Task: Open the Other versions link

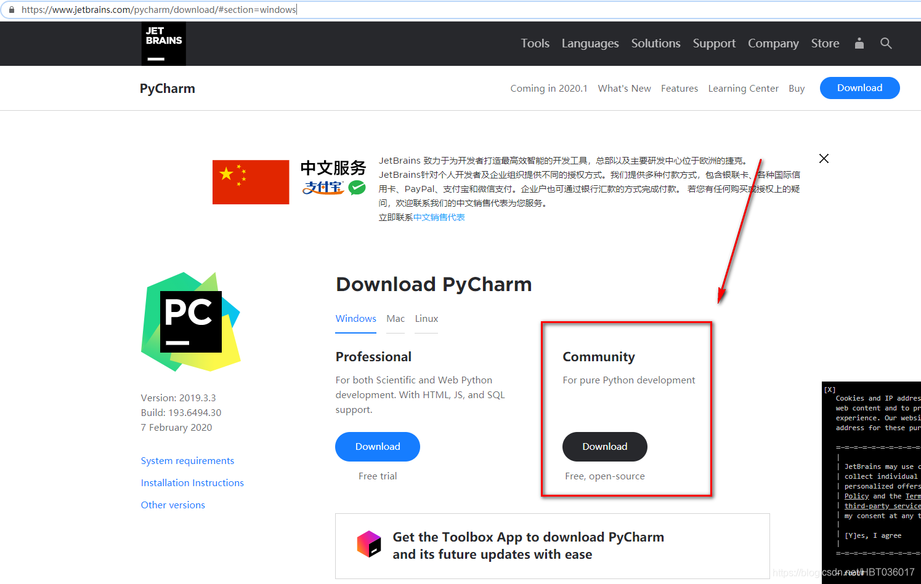Action: click(173, 505)
